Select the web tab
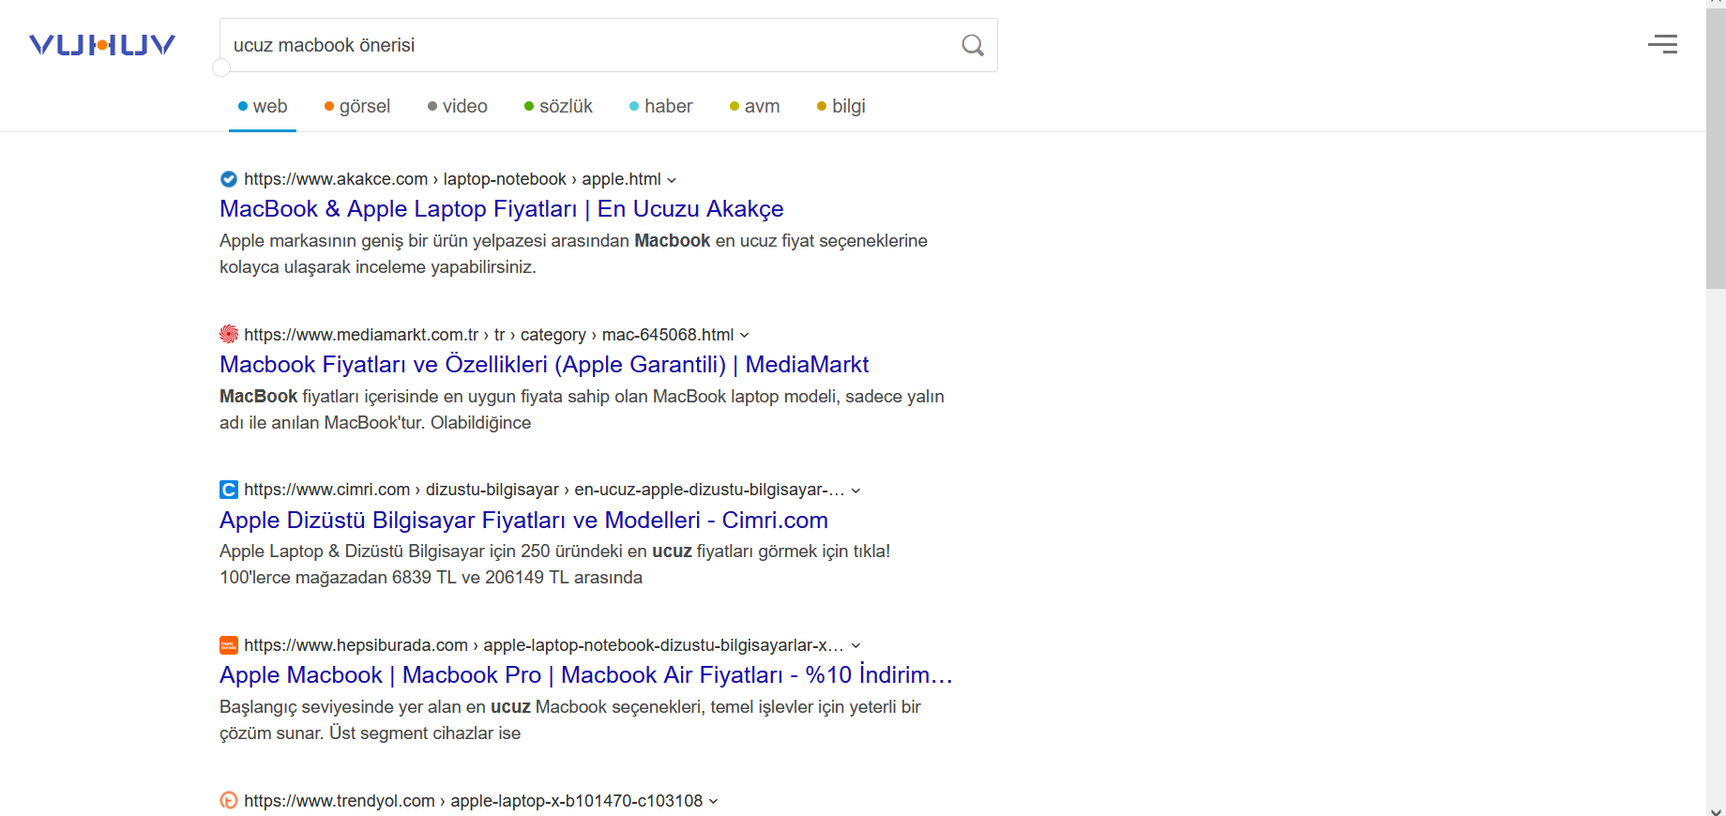Viewport: 1726px width, 816px height. click(263, 106)
